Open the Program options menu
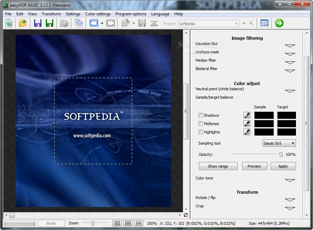The height and width of the screenshot is (230, 313). click(131, 14)
